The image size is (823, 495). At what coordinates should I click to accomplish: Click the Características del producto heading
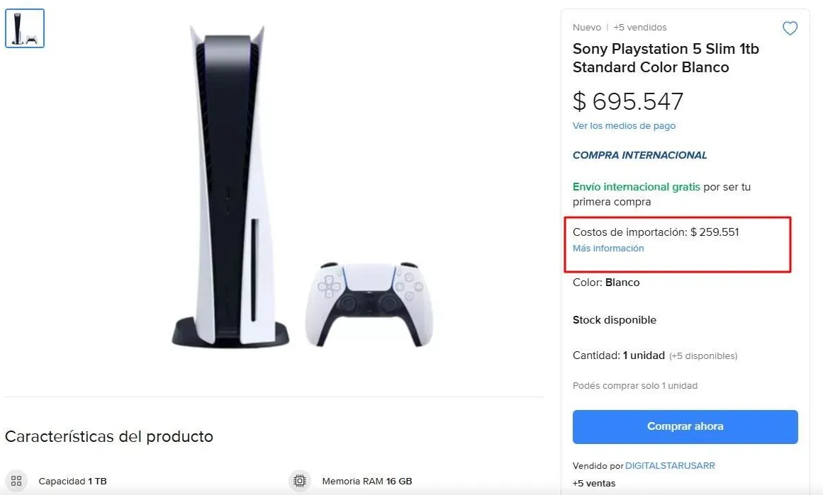coord(109,437)
